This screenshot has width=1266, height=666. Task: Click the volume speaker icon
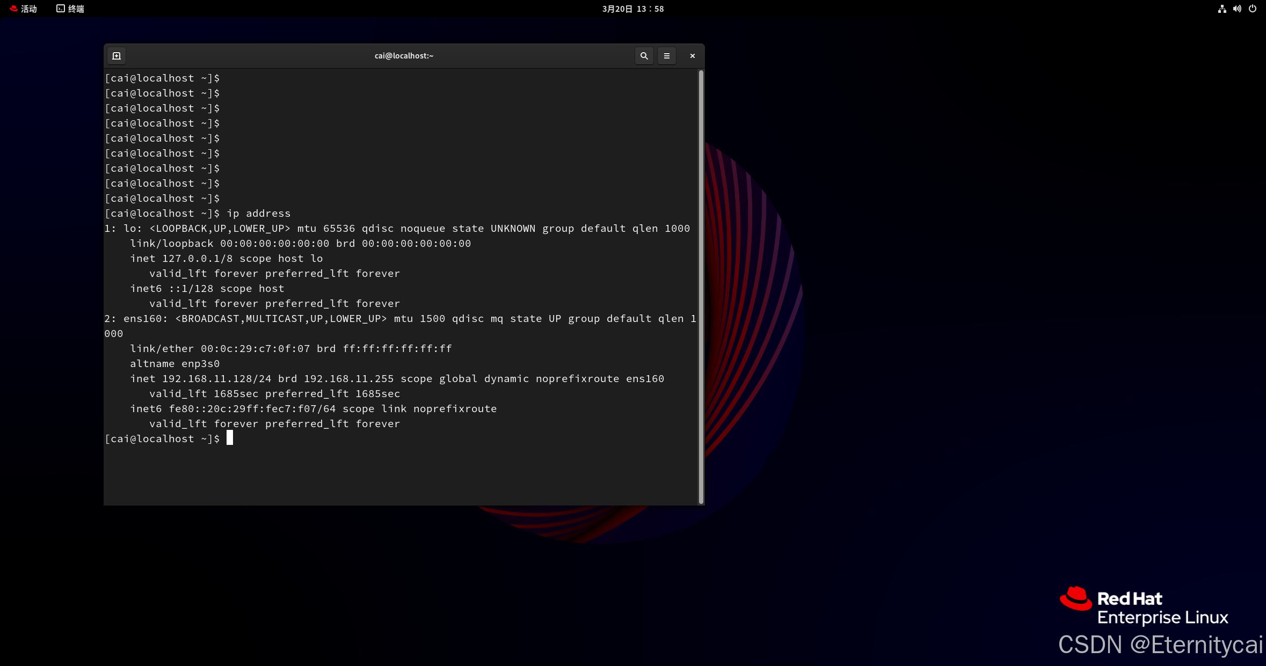(x=1237, y=9)
